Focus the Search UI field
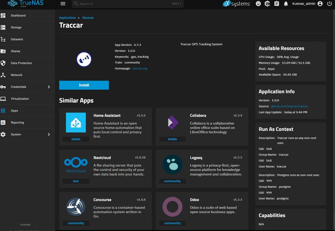This screenshot has width=335, height=231. click(x=128, y=4)
